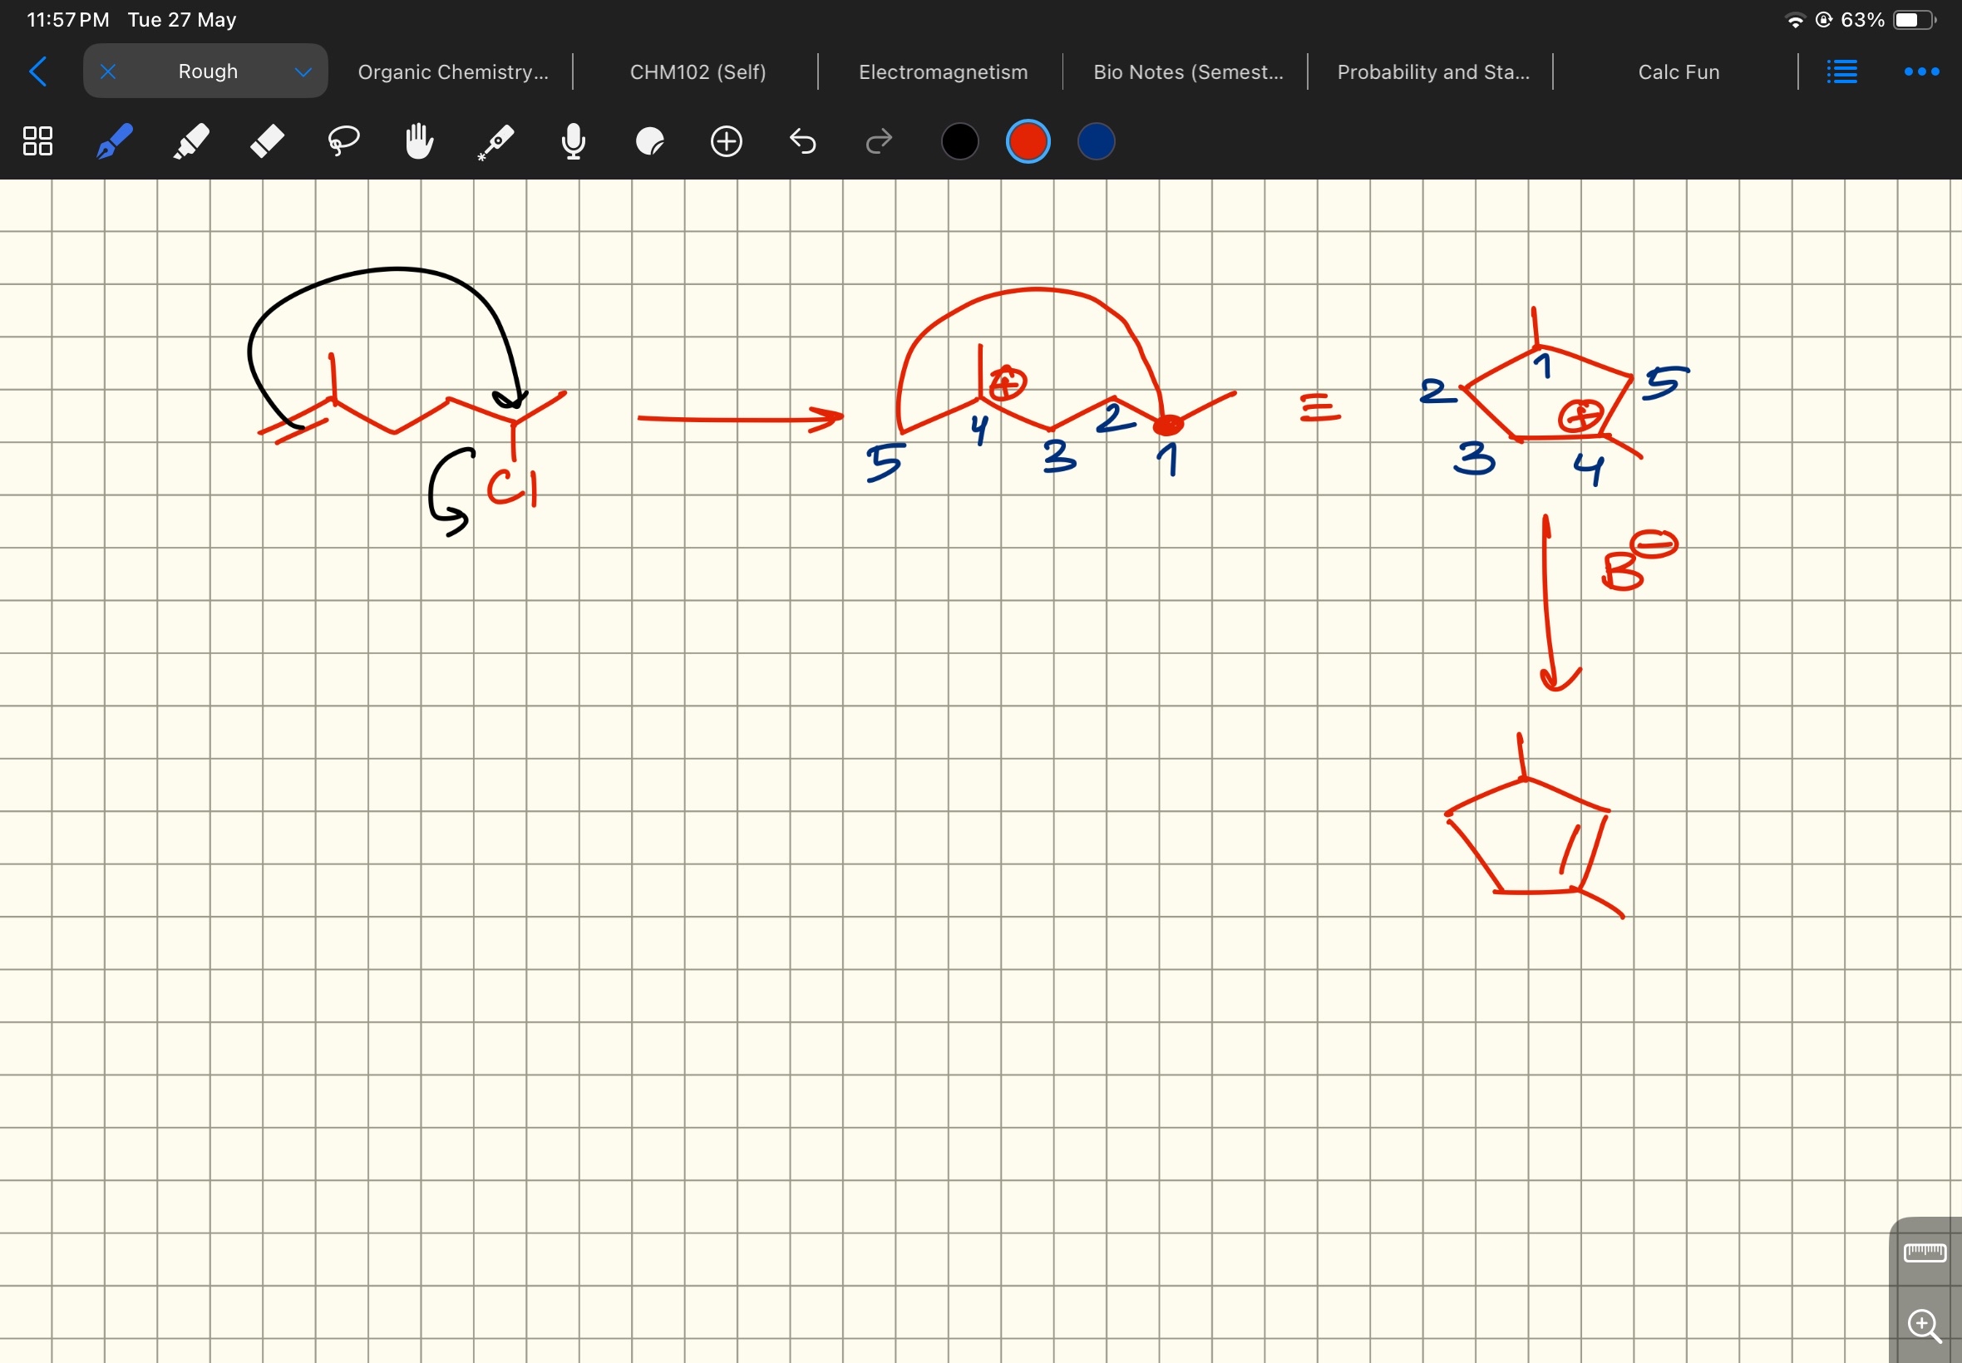This screenshot has height=1363, width=1962.
Task: Tap the battery indicator in status bar
Action: pos(1915,21)
